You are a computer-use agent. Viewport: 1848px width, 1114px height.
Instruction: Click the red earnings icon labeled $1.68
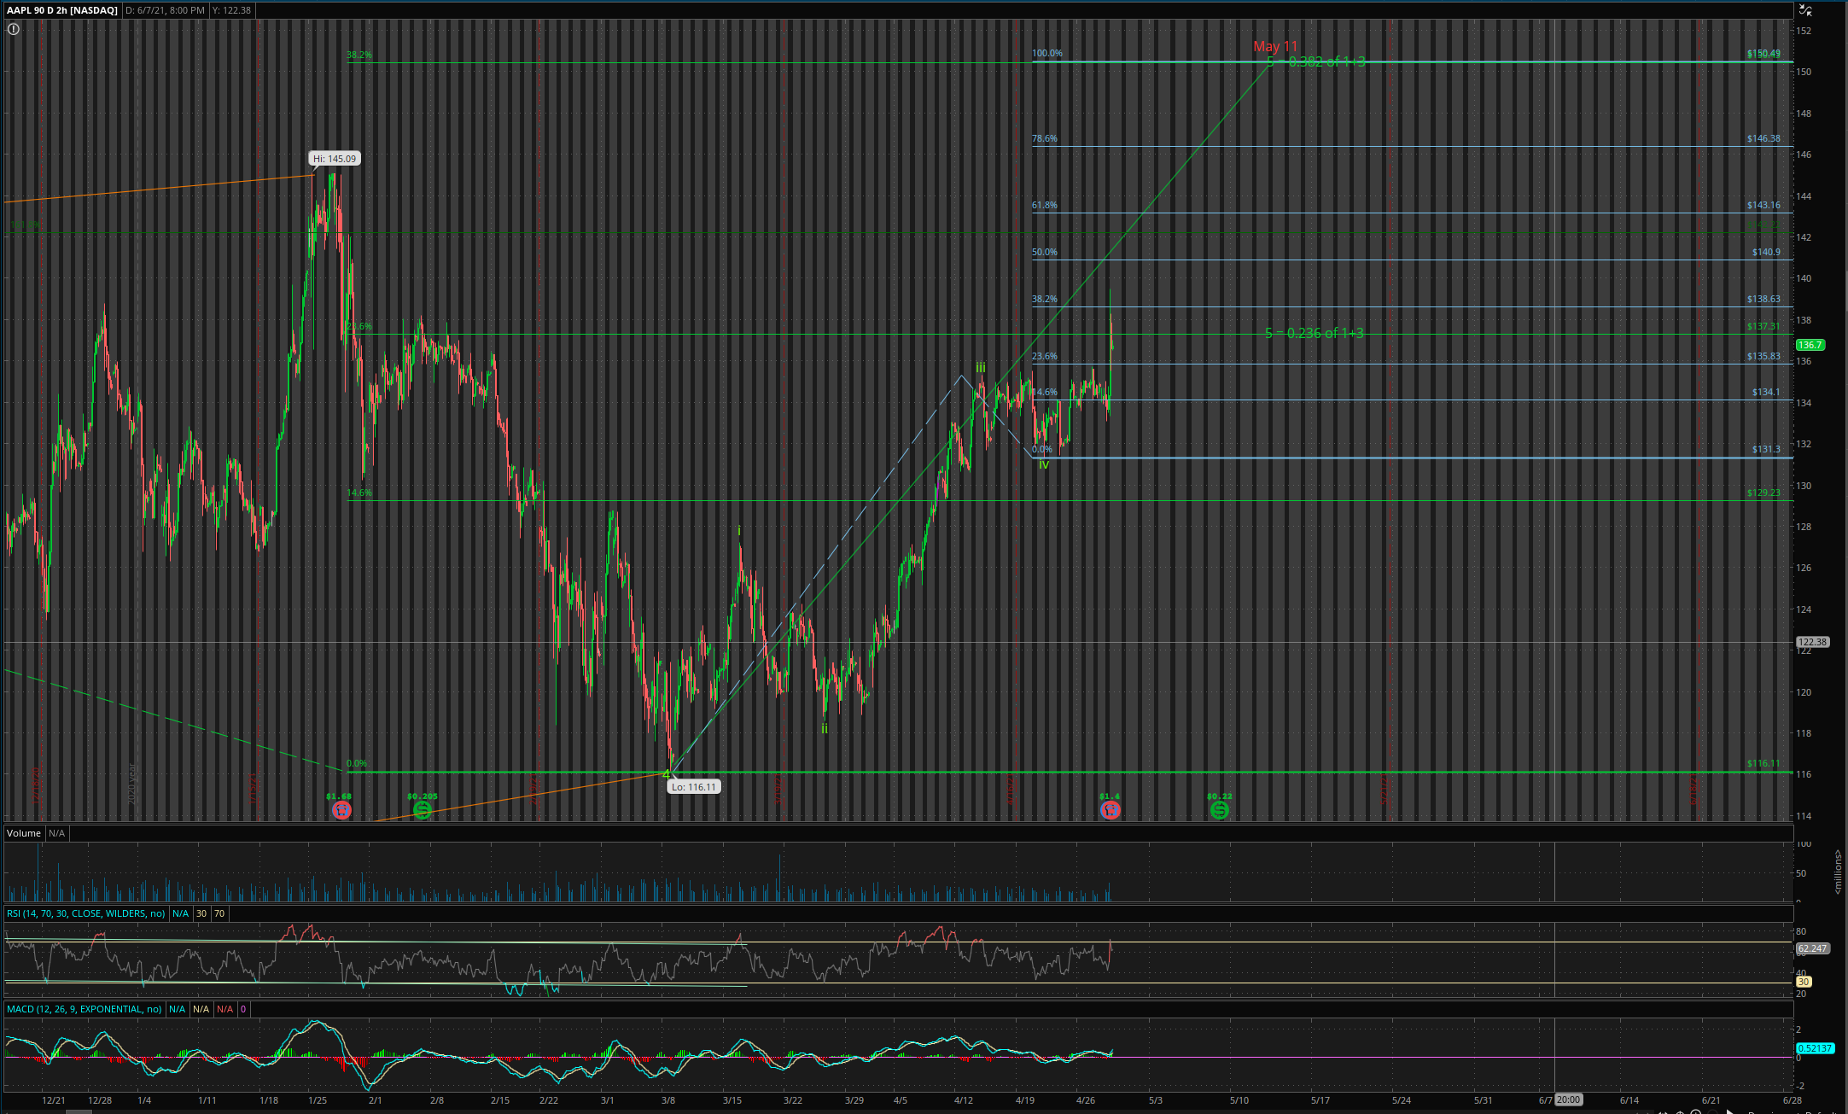(x=341, y=809)
